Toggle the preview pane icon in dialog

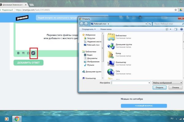pyautogui.click(x=176, y=29)
